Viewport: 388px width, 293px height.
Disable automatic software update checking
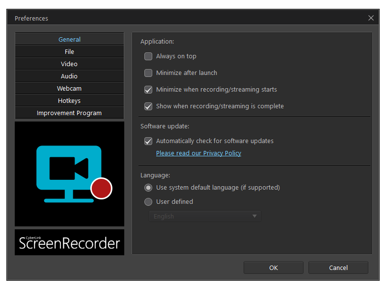148,141
